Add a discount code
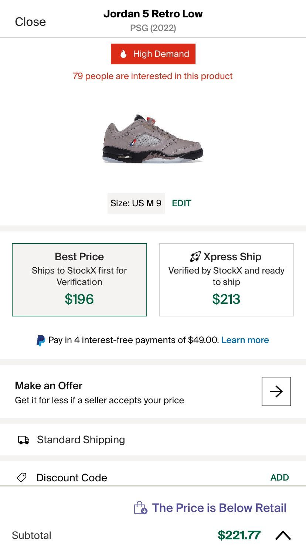The width and height of the screenshot is (306, 546). point(279,478)
